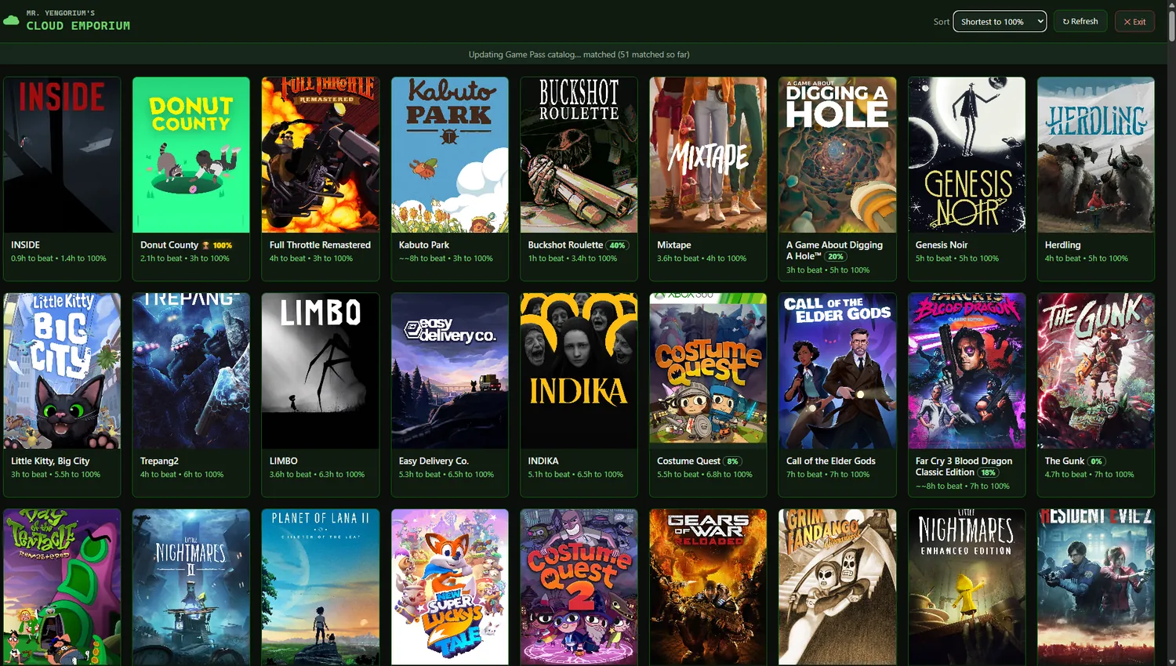The image size is (1176, 666).
Task: Open the INDIKA game cover
Action: pos(579,371)
